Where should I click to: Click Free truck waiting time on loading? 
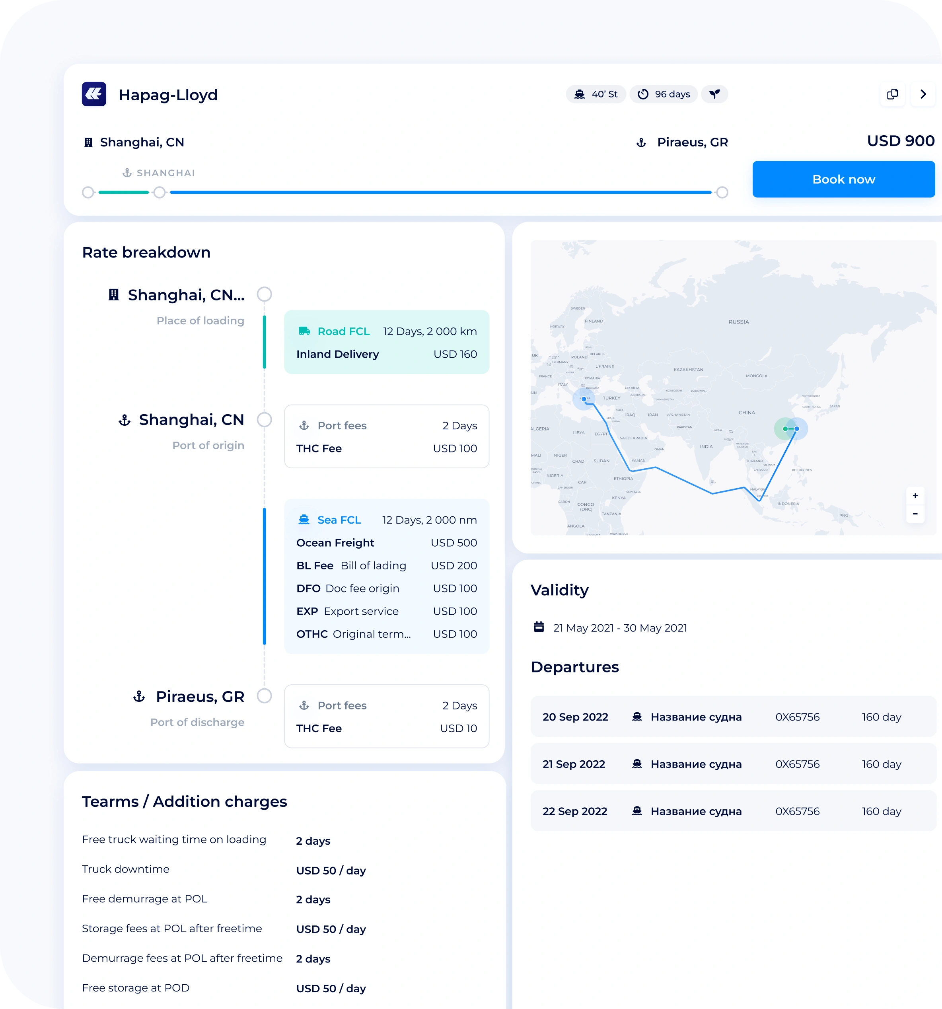coord(174,840)
